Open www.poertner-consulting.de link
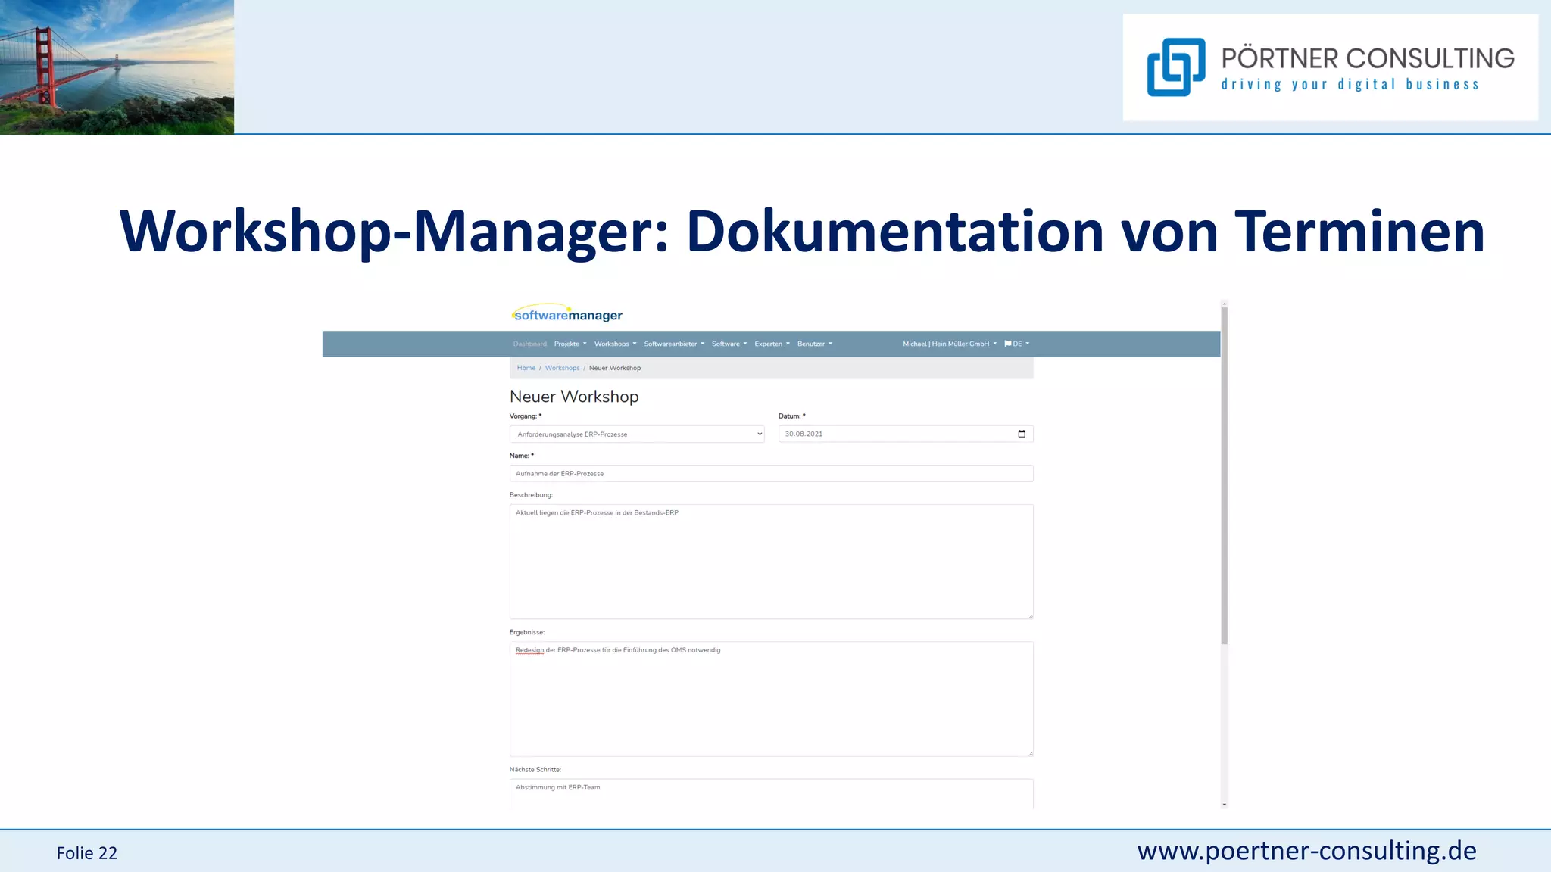This screenshot has width=1551, height=872. pos(1306,851)
